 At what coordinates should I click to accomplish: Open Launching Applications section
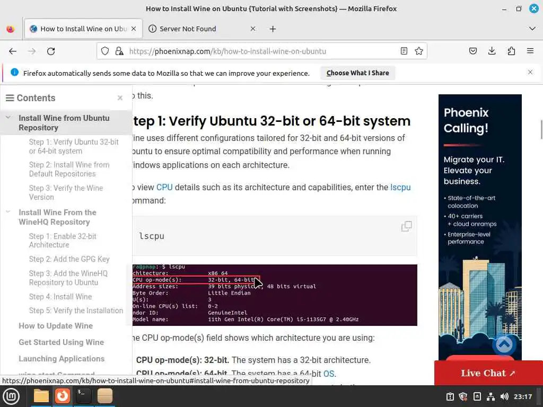[x=62, y=359]
